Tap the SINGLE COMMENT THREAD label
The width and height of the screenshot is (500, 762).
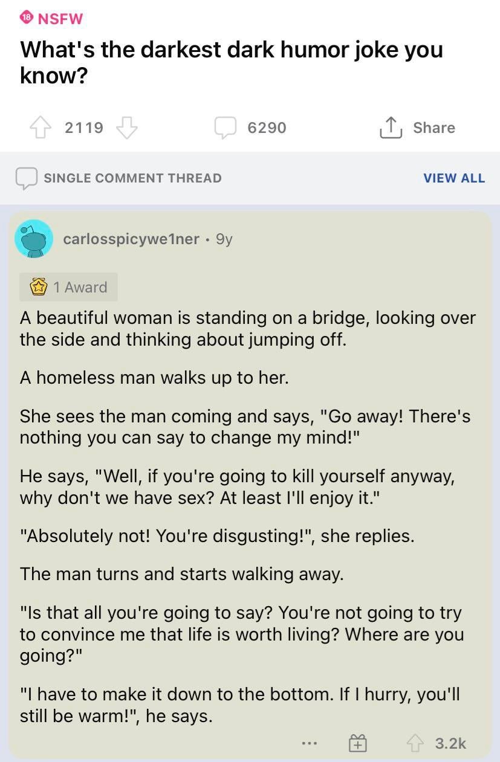click(x=132, y=178)
